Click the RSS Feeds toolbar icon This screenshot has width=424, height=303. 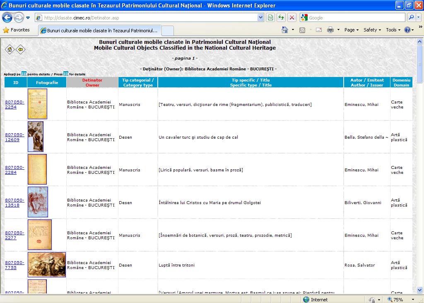(302, 30)
